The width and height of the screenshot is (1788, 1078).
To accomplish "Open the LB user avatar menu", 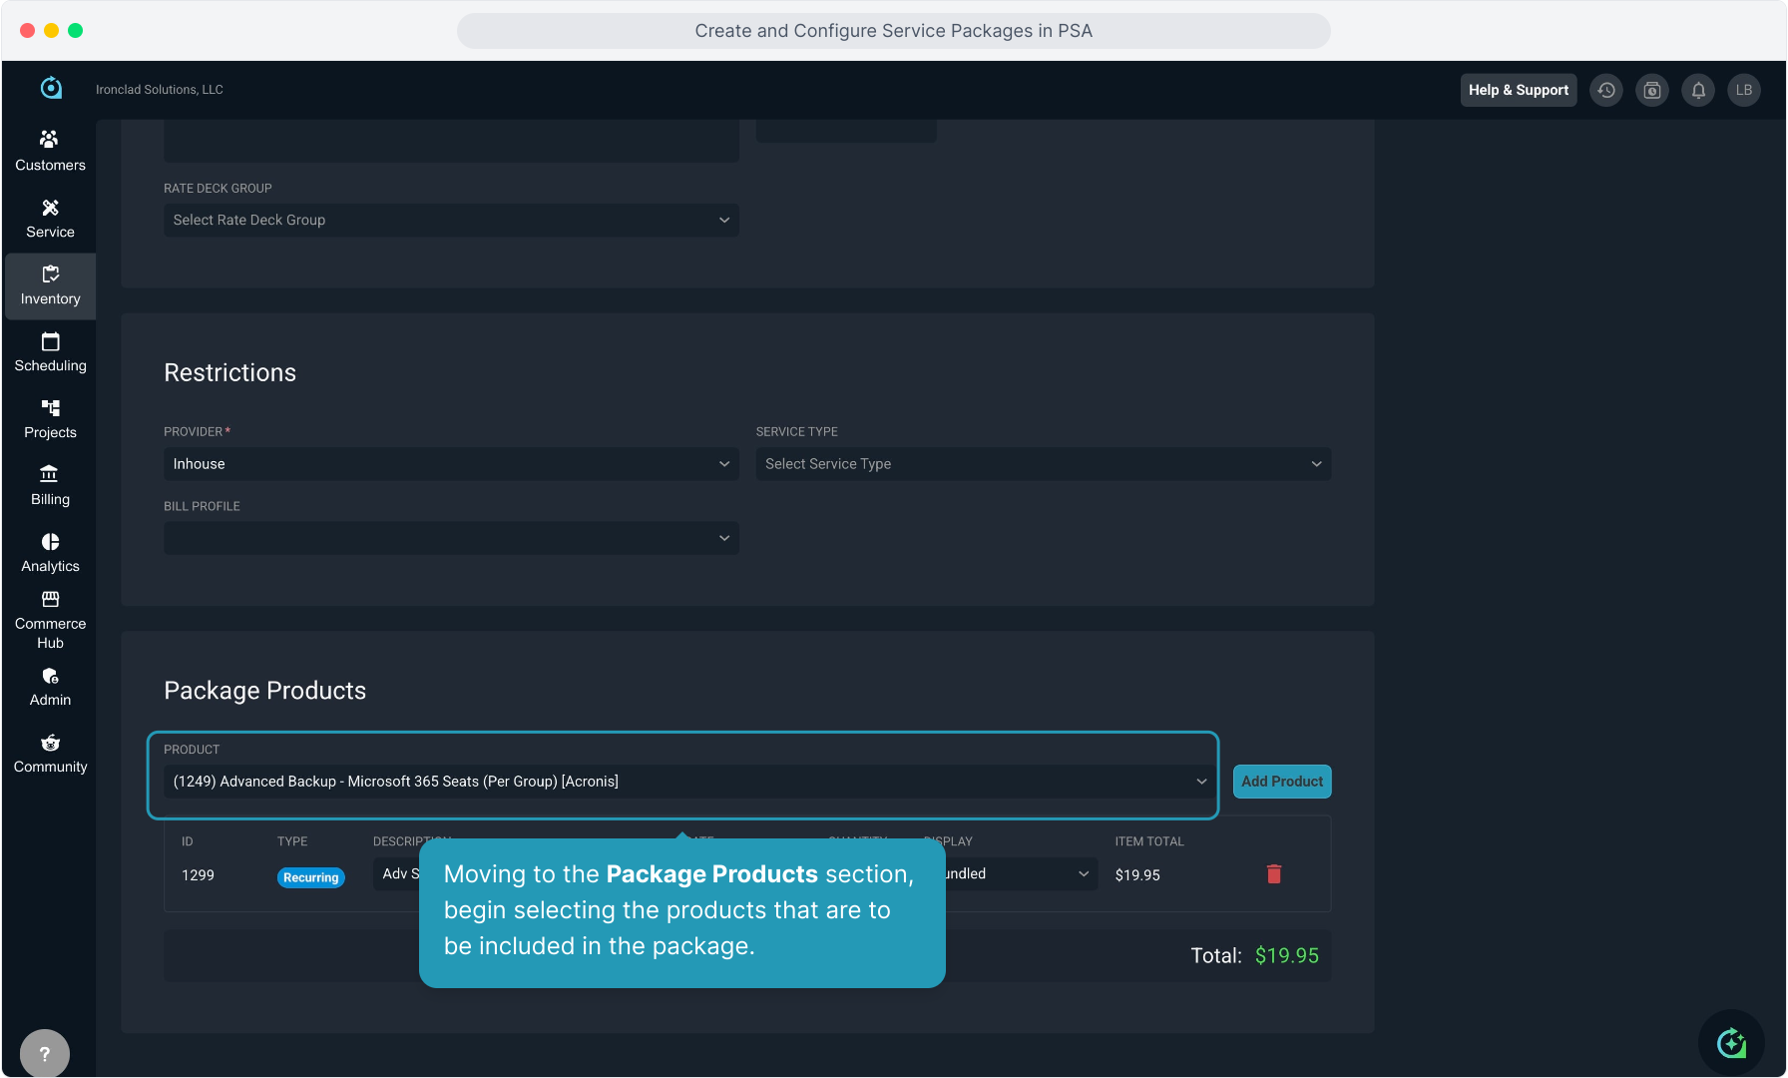I will [x=1744, y=90].
